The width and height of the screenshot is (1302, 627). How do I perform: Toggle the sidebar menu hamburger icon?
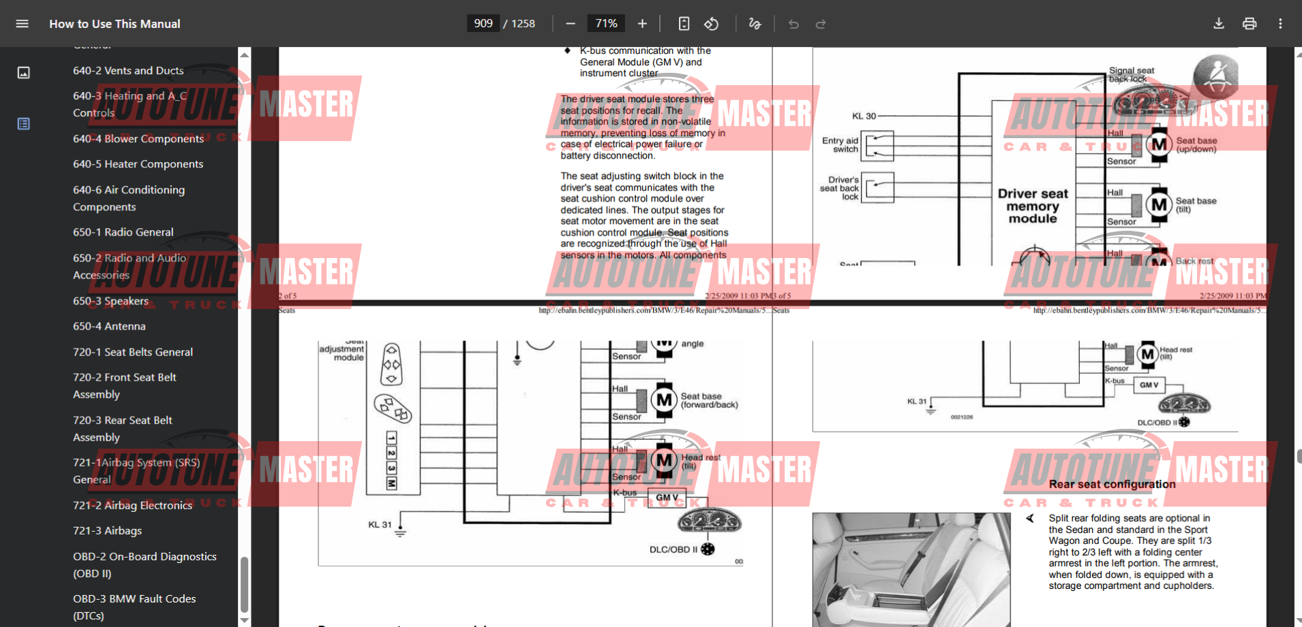[22, 24]
